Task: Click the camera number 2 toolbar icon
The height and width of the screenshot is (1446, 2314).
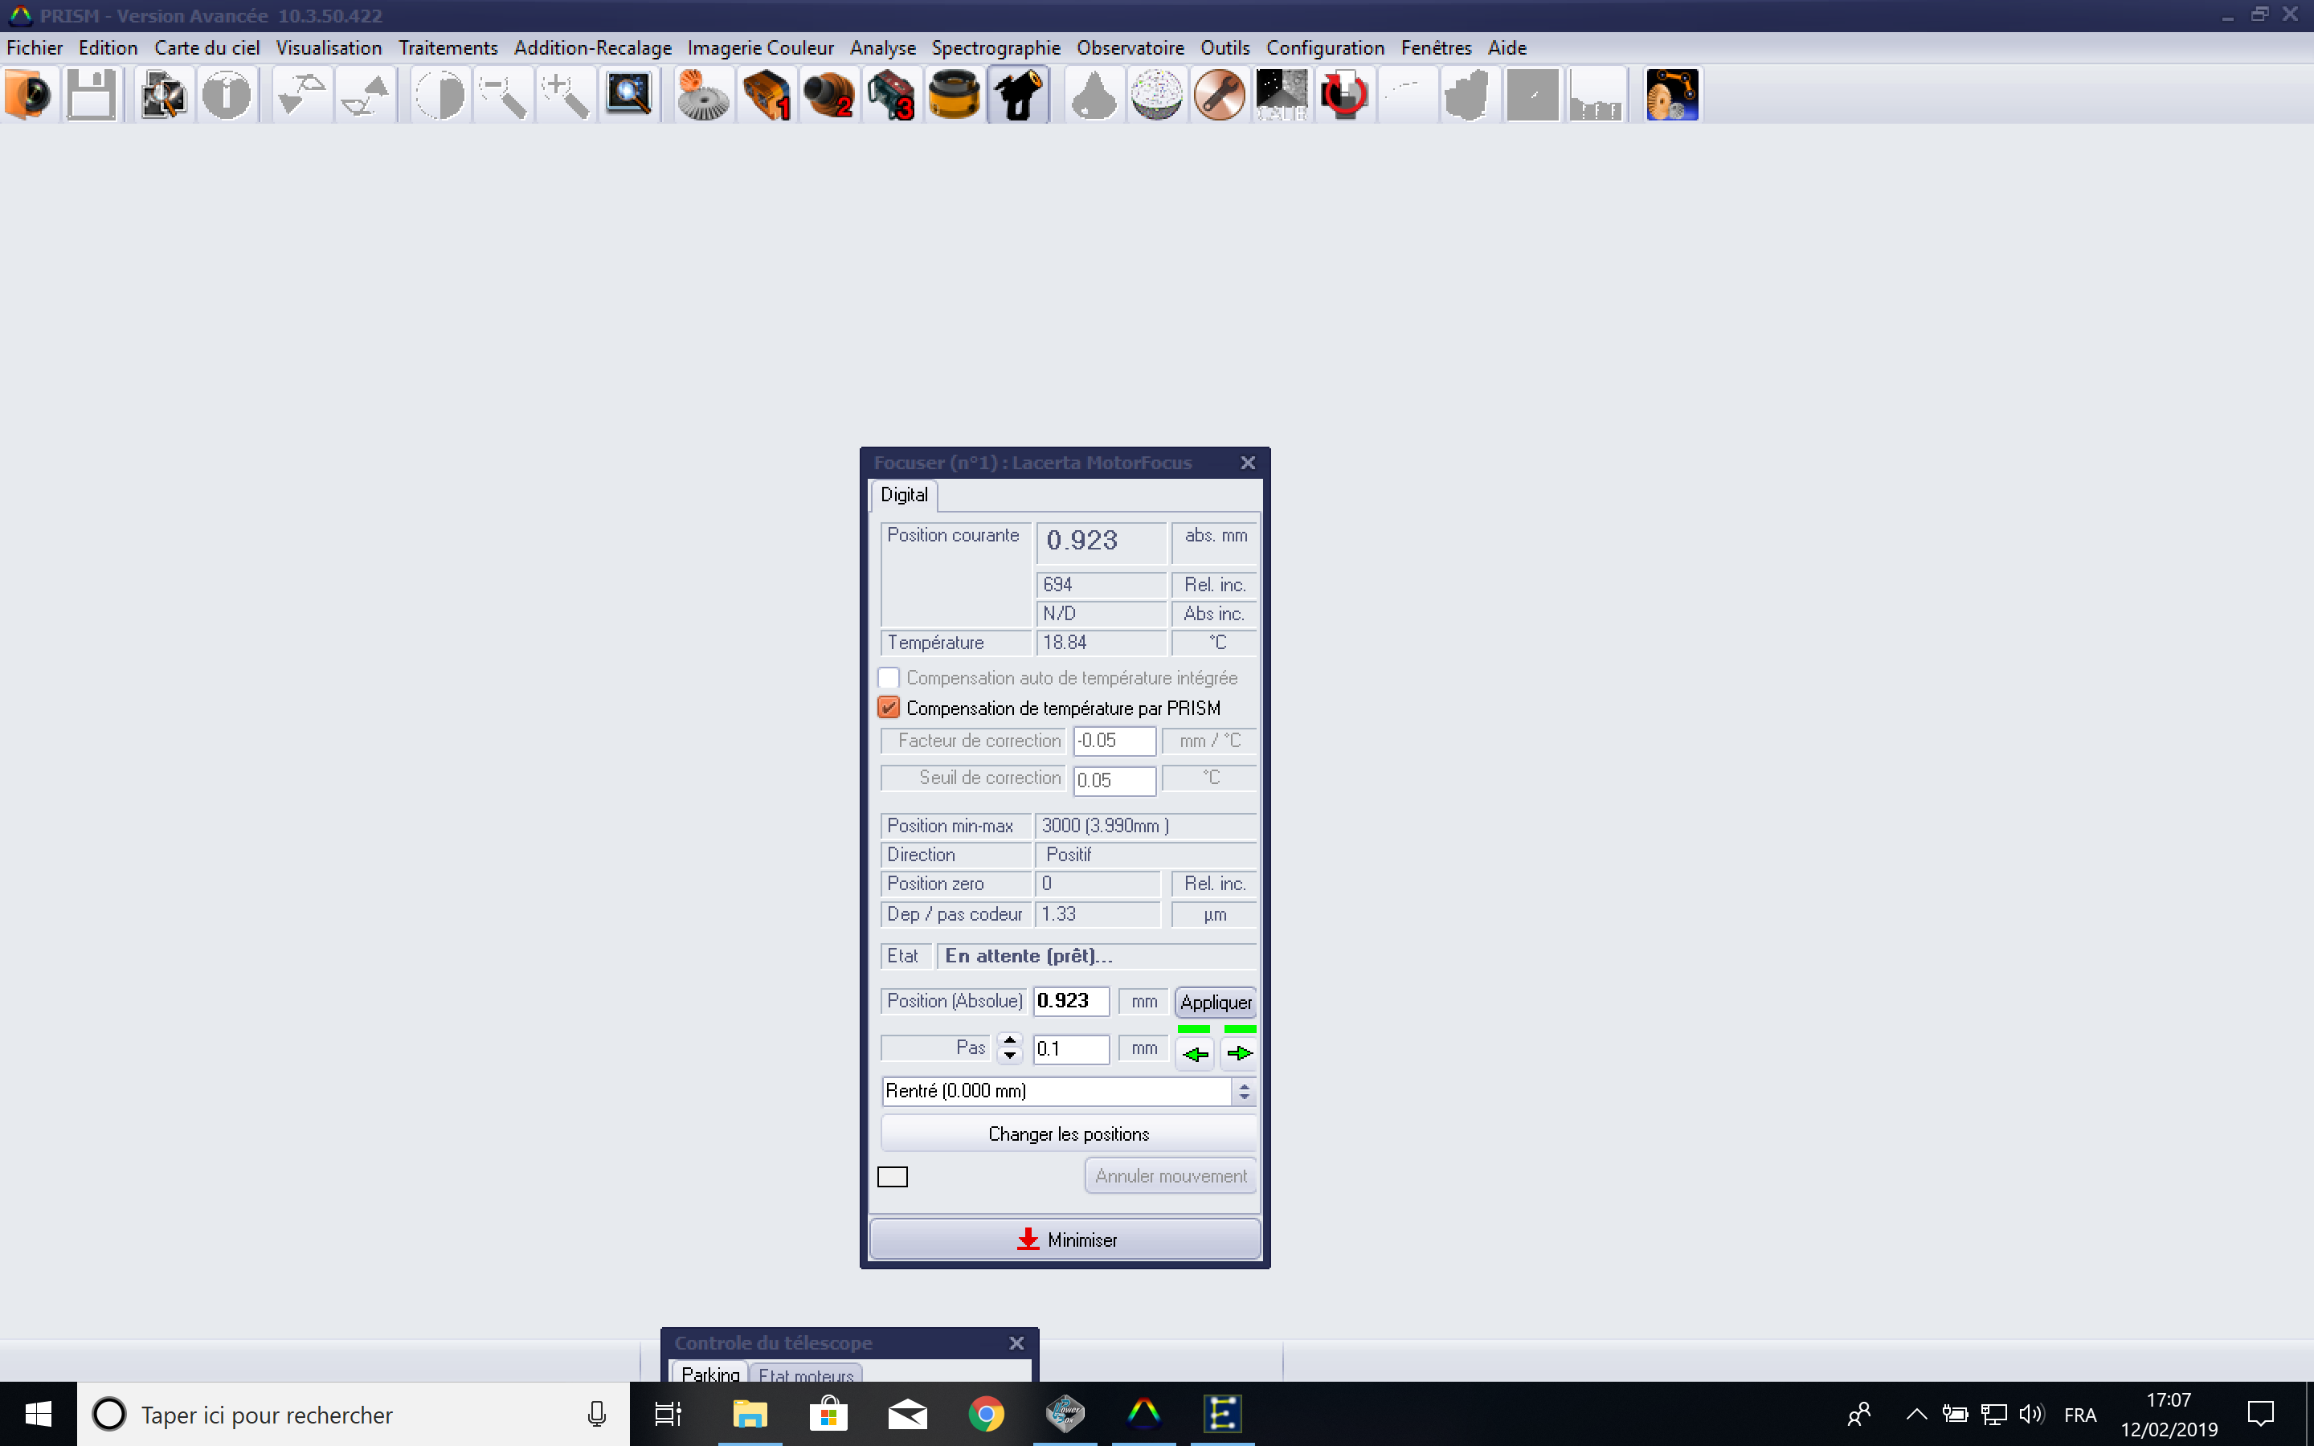Action: click(828, 95)
